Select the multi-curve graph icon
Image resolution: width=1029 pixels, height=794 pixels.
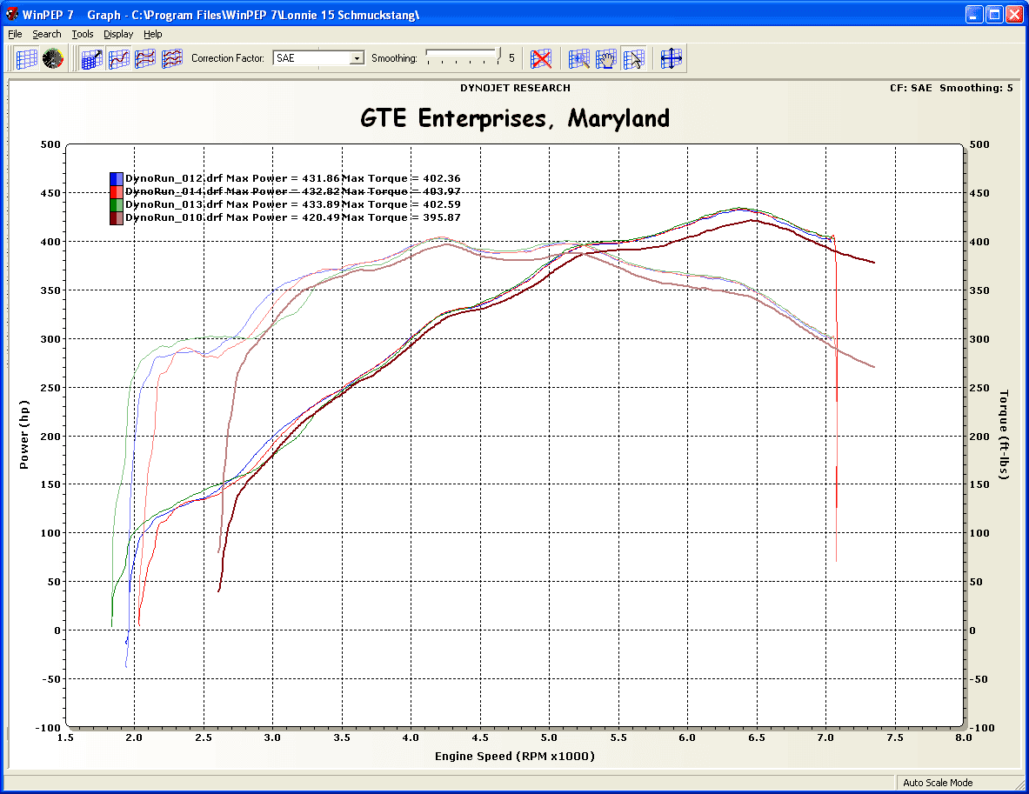pyautogui.click(x=172, y=58)
